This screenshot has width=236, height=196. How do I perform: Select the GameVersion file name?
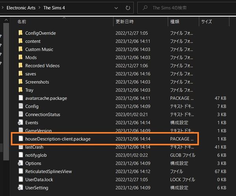click(39, 131)
